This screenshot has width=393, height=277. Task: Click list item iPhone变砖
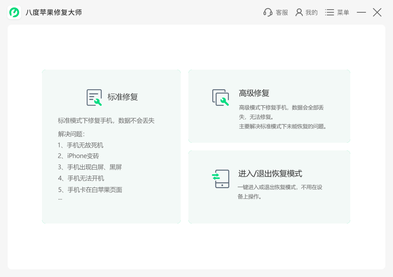(x=83, y=156)
